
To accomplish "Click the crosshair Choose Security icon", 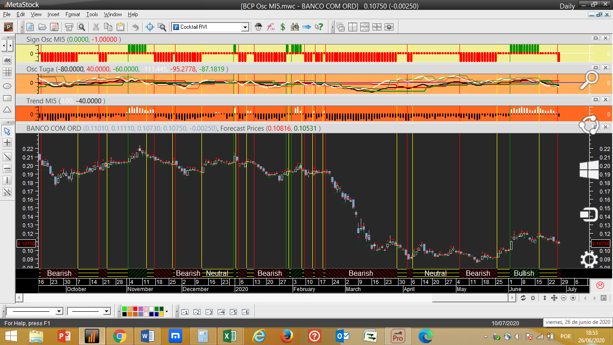I will pos(150,27).
